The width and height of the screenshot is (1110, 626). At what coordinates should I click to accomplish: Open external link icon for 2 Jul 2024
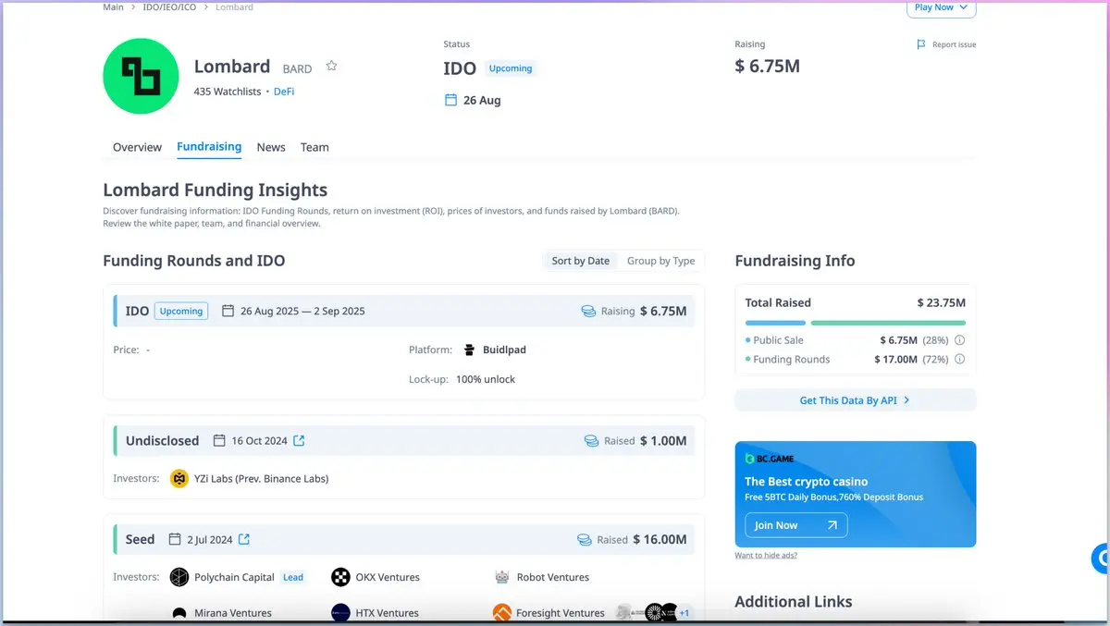[244, 539]
